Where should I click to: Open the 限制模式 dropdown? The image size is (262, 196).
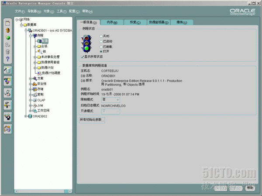point(110,100)
